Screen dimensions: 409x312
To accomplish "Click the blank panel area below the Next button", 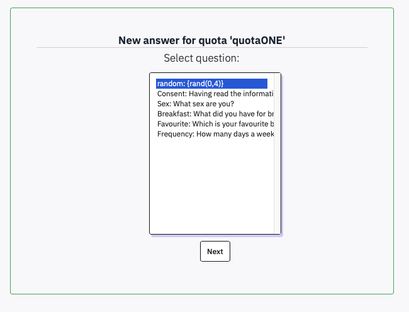I will (201, 278).
